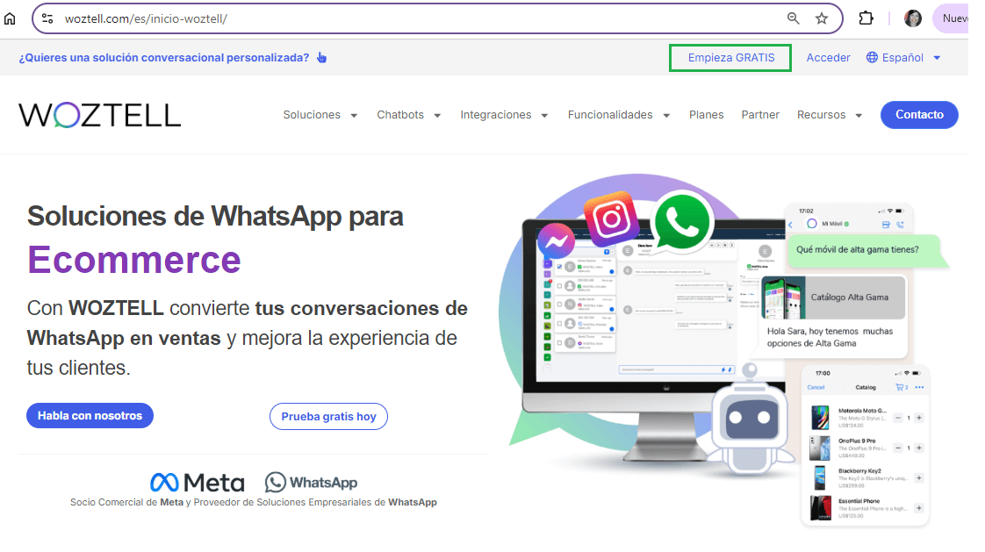Click the Contacto button

(x=919, y=115)
